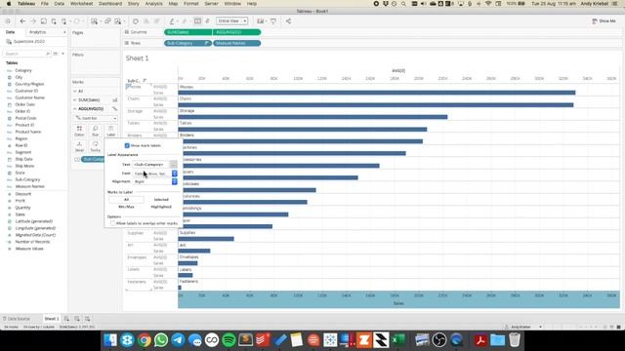The image size is (625, 351).
Task: Open the Alignment dropdown in Label Appearance
Action: 155,181
